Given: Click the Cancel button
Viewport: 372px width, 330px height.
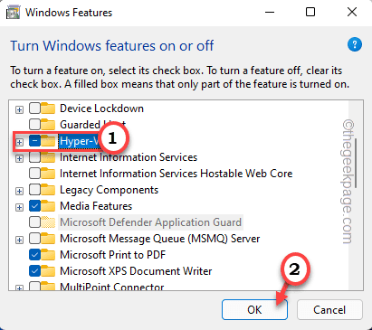Looking at the screenshot, I should tap(329, 309).
